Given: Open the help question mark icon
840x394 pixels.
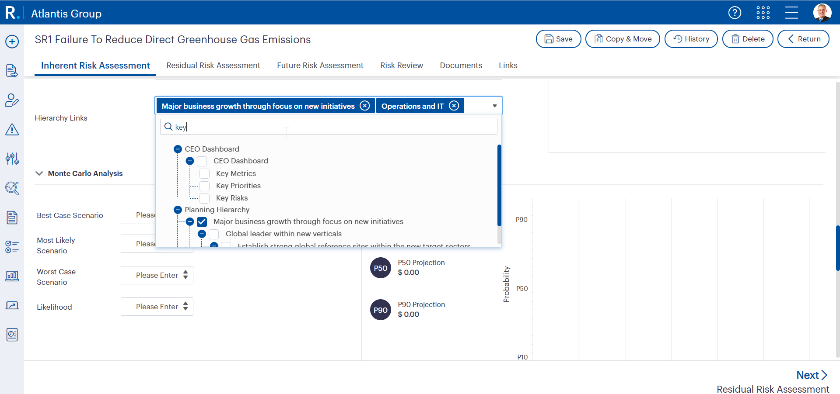Looking at the screenshot, I should pyautogui.click(x=735, y=13).
